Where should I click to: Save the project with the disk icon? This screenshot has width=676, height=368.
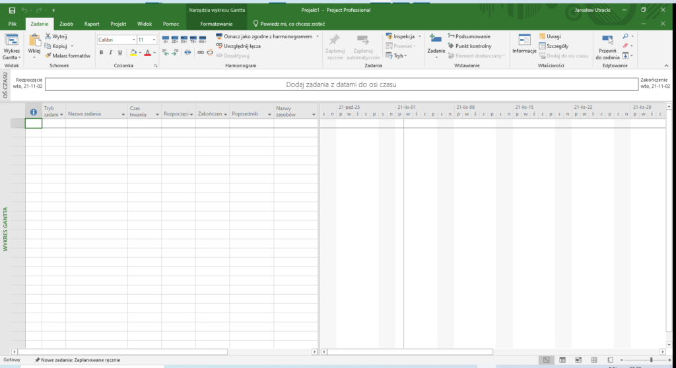pyautogui.click(x=12, y=11)
